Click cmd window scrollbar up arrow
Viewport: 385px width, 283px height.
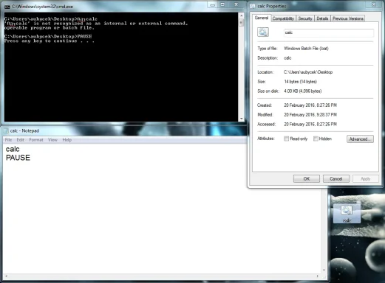tap(241, 16)
